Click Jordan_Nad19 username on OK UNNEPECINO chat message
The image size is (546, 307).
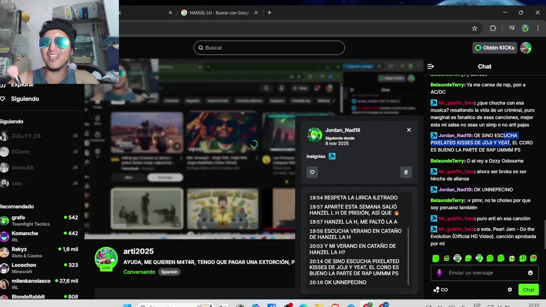pos(455,189)
